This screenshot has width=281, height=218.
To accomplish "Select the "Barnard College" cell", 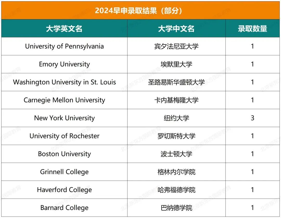I will 64,208.
